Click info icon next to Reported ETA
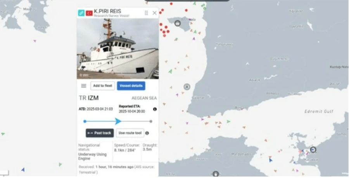This screenshot has width=349, height=178. click(x=155, y=109)
